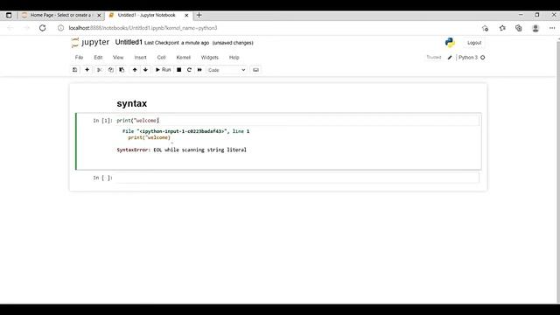Move selected cell up with the arrow
The height and width of the screenshot is (315, 560).
[135, 70]
